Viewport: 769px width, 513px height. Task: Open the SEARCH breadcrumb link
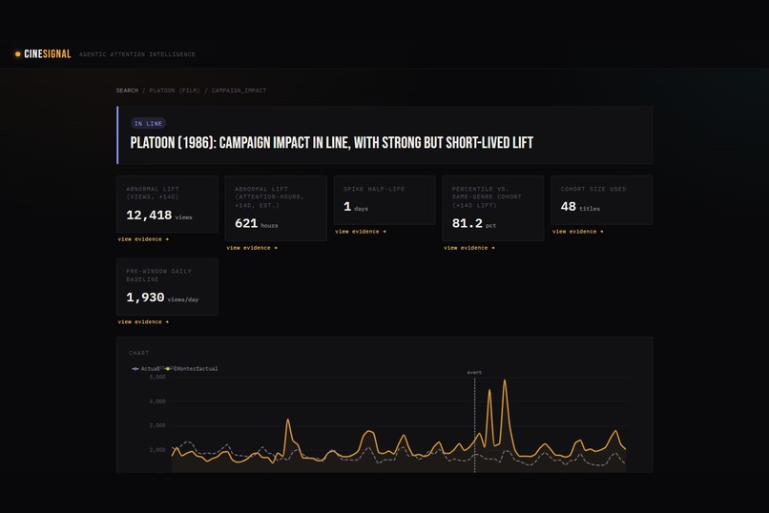[127, 91]
